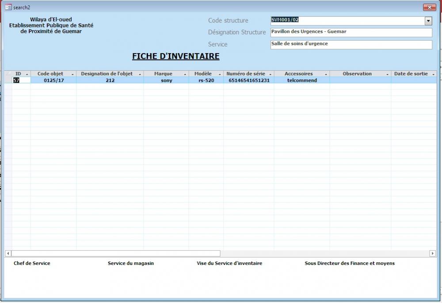The height and width of the screenshot is (303, 442).
Task: Click the search2 form icon in title bar
Action: pos(8,7)
